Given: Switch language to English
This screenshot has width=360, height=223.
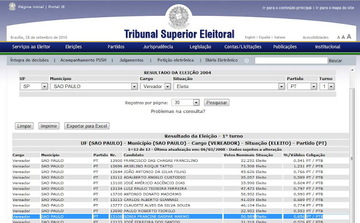Looking at the screenshot, I should tap(250, 37).
